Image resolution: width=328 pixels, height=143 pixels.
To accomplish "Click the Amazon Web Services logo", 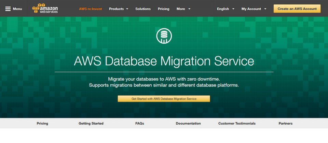I will [45, 8].
